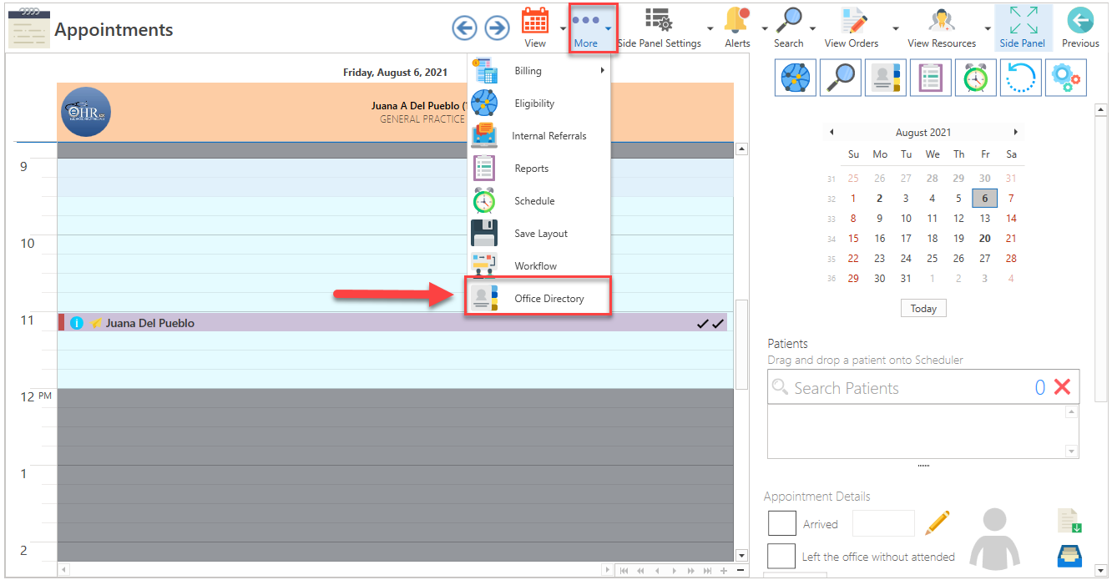Go to previous month in mini calendar
Screen dimensions: 1112x580
pyautogui.click(x=831, y=133)
